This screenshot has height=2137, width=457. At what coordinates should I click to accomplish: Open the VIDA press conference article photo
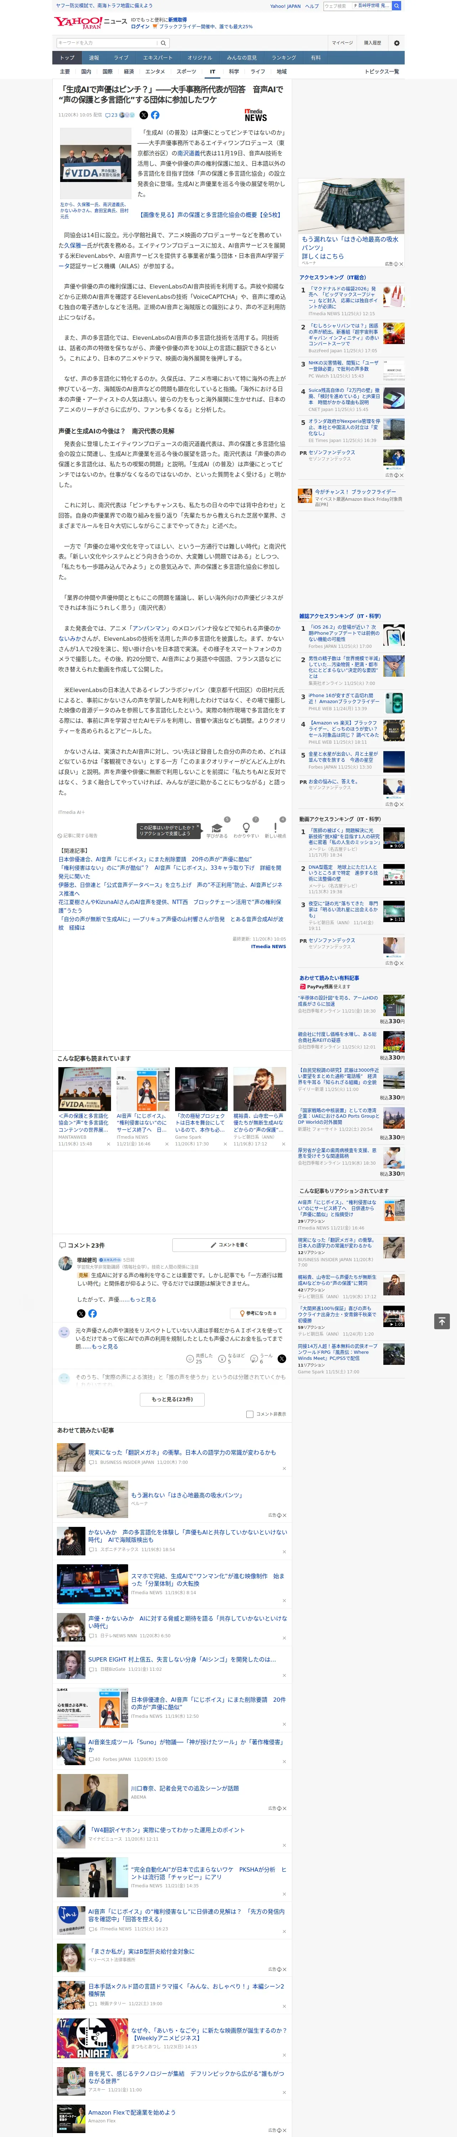point(95,164)
